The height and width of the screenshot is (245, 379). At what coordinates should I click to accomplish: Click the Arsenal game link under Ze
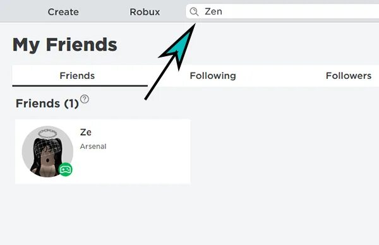(93, 146)
